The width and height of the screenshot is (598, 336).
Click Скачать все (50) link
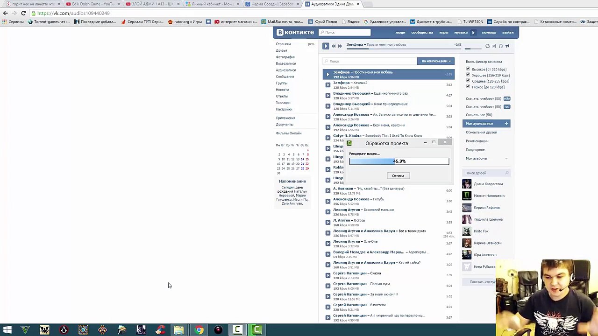[x=479, y=115]
